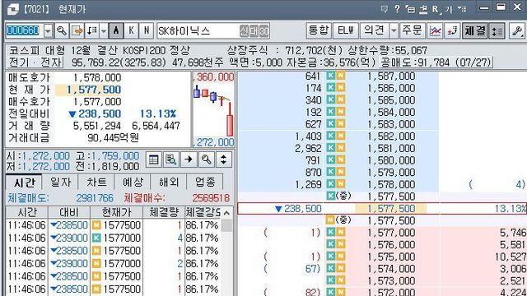This screenshot has width=527, height=296.
Task: Open the chart line graph icon
Action: [x=436, y=31]
